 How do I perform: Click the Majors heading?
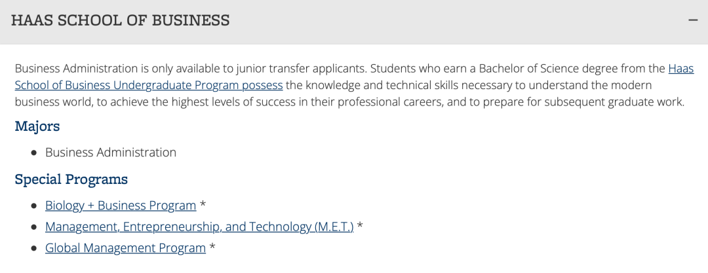click(37, 126)
